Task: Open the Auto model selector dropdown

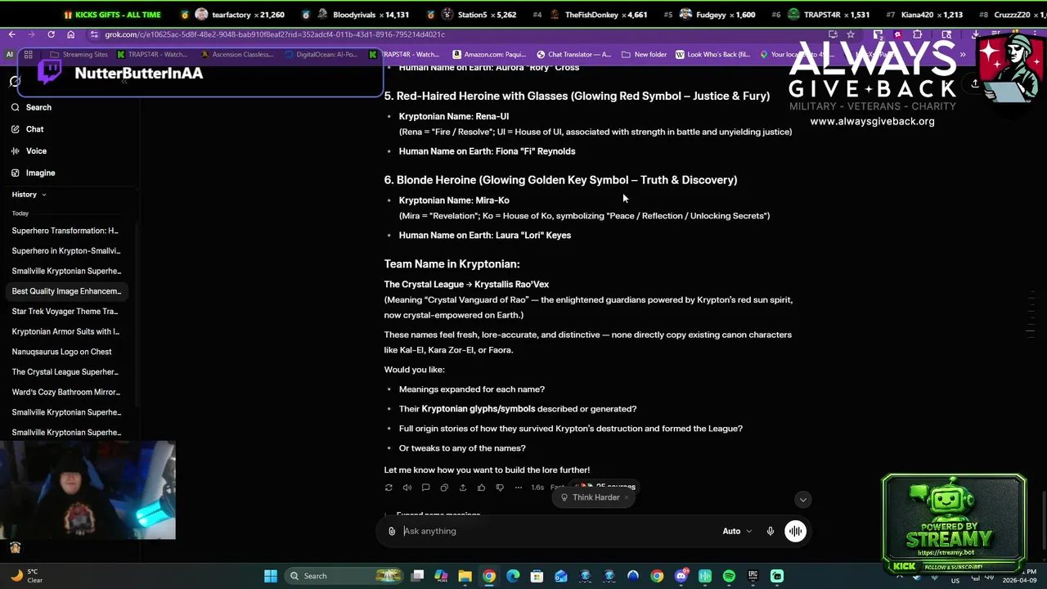Action: (737, 531)
